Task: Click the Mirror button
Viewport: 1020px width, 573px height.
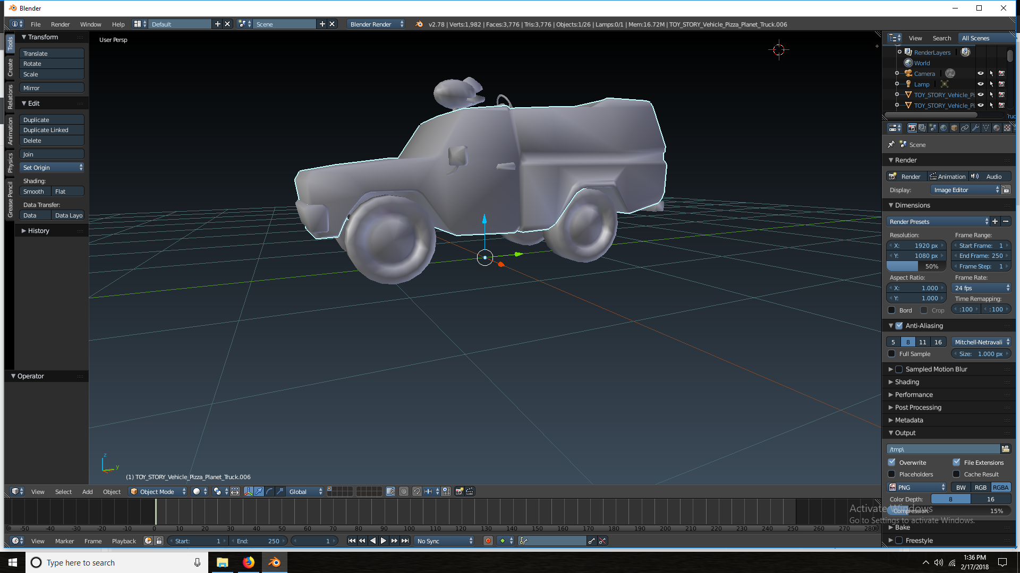Action: (x=52, y=88)
